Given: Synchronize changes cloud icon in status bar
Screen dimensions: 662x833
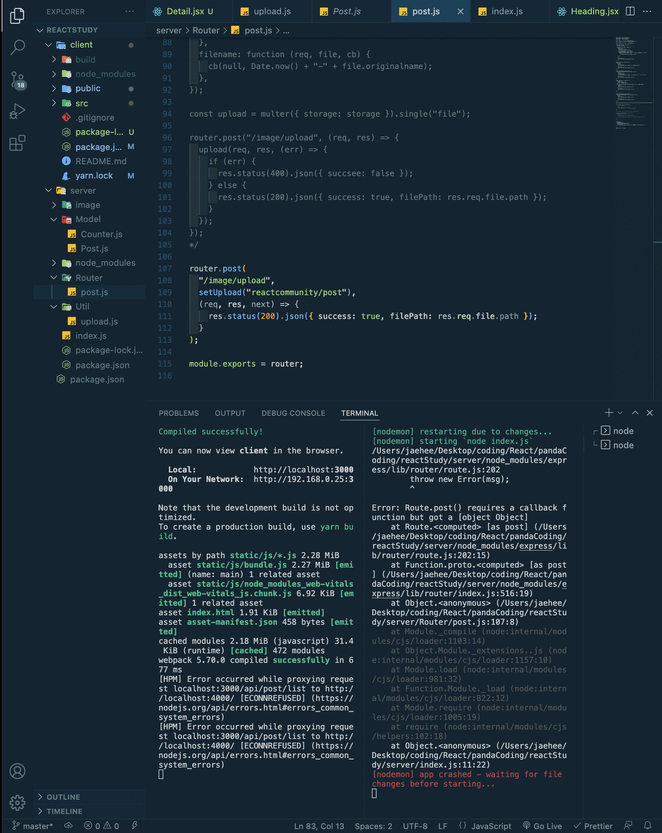Looking at the screenshot, I should click(x=68, y=826).
